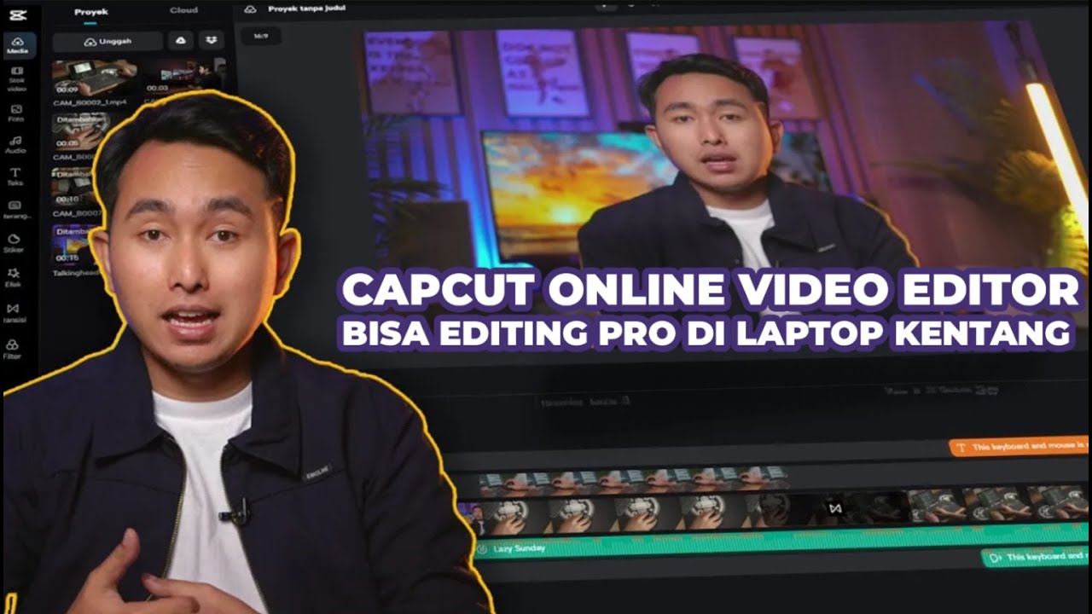Select the 00:10 media thumbnail
1092x614 pixels.
73,187
